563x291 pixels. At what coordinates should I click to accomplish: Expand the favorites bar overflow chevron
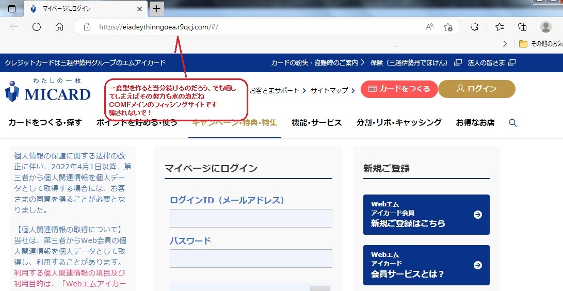pos(505,44)
